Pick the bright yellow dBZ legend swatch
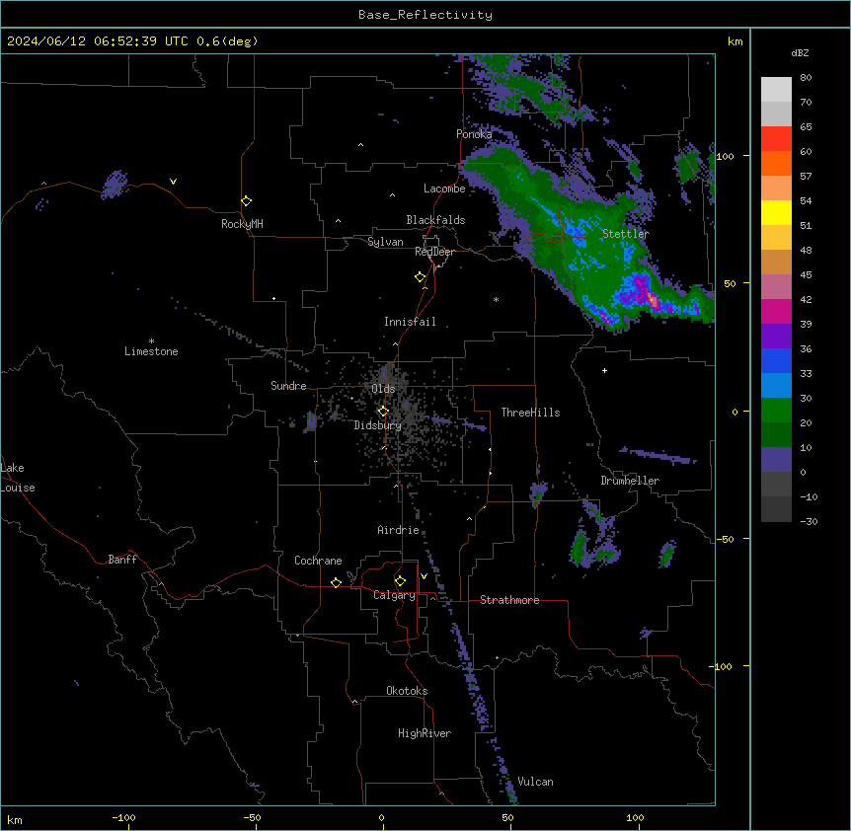Image resolution: width=851 pixels, height=831 pixels. pyautogui.click(x=776, y=212)
